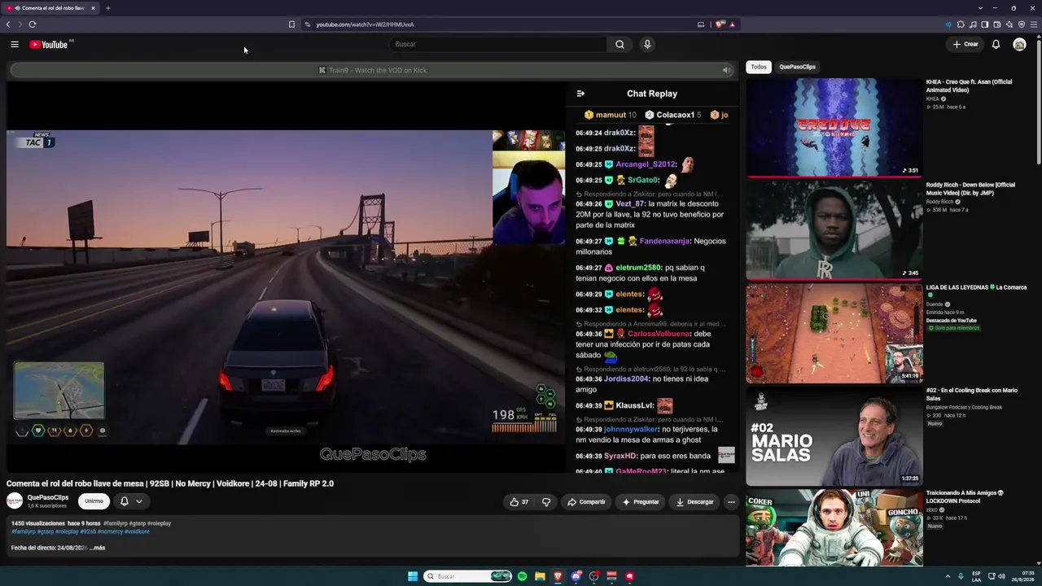Viewport: 1042px width, 586px height.
Task: Open YouTube notifications bell in the header
Action: coord(996,45)
